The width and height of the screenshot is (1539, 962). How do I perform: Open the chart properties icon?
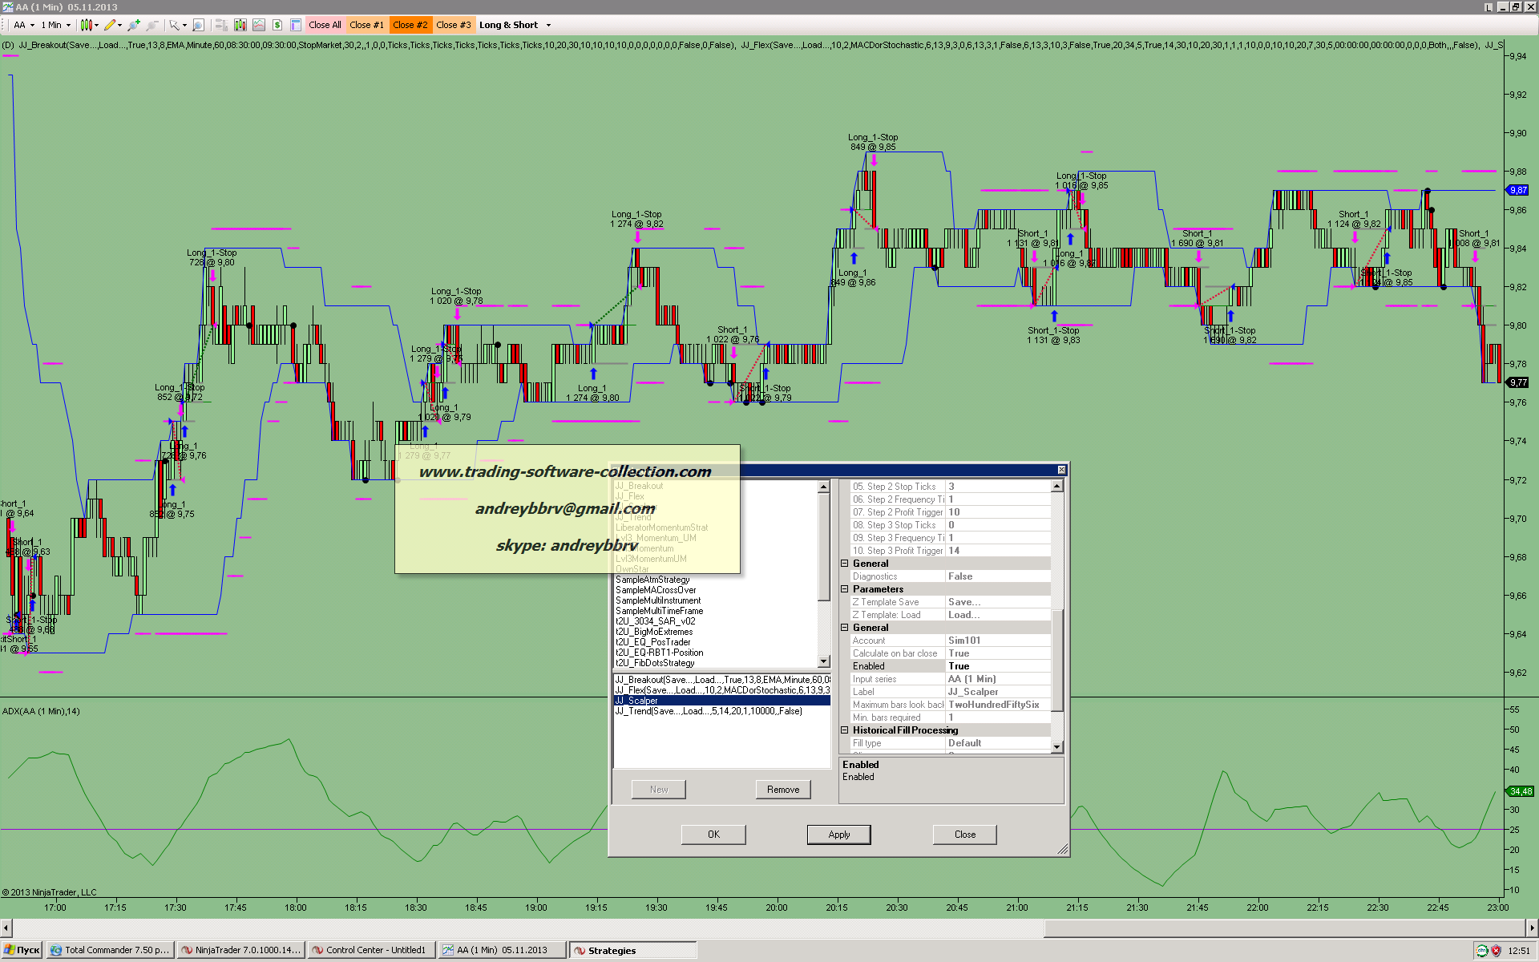[x=296, y=25]
